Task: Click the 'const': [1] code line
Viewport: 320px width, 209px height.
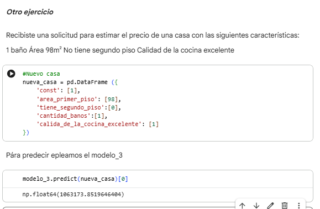Action: pos(58,91)
